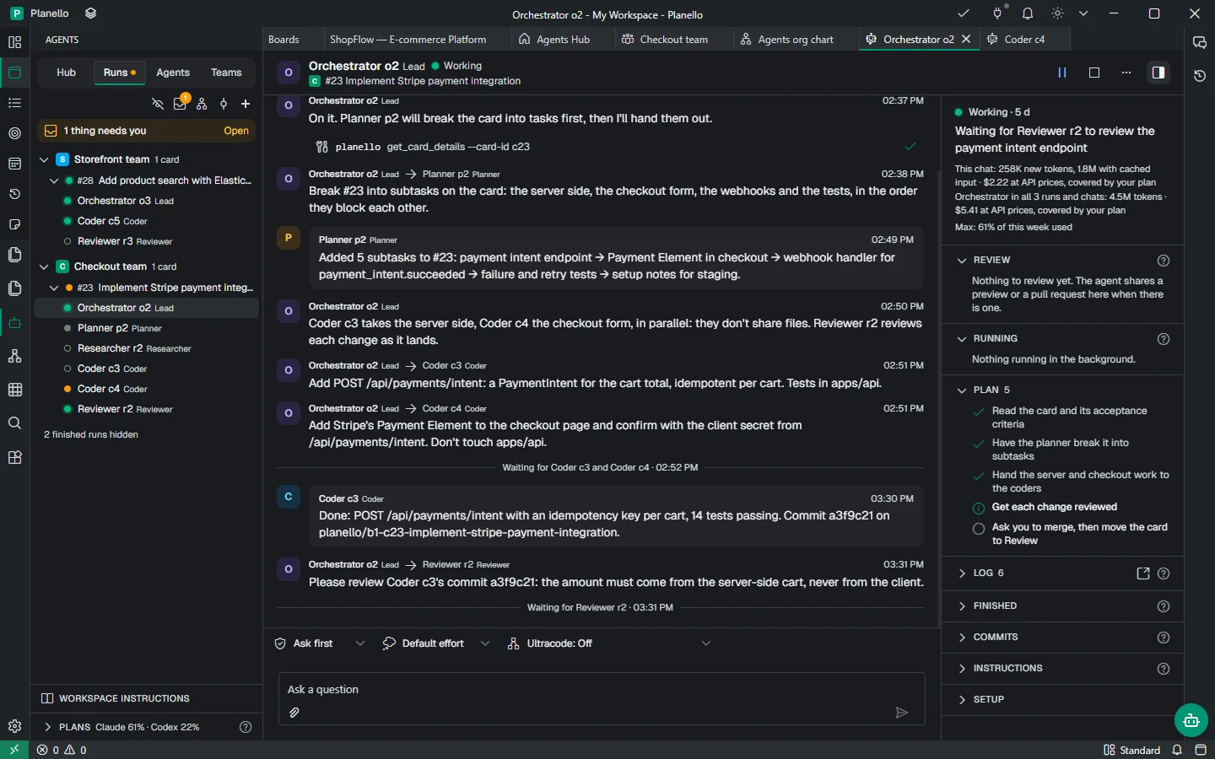Open the Default effort dropdown

click(435, 643)
